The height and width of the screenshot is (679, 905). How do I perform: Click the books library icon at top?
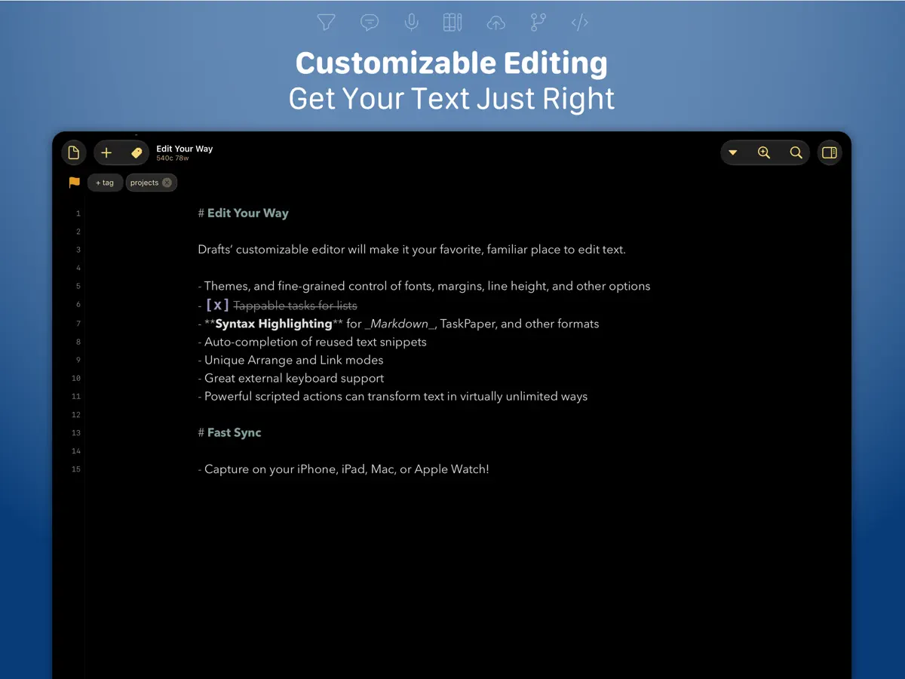point(452,23)
